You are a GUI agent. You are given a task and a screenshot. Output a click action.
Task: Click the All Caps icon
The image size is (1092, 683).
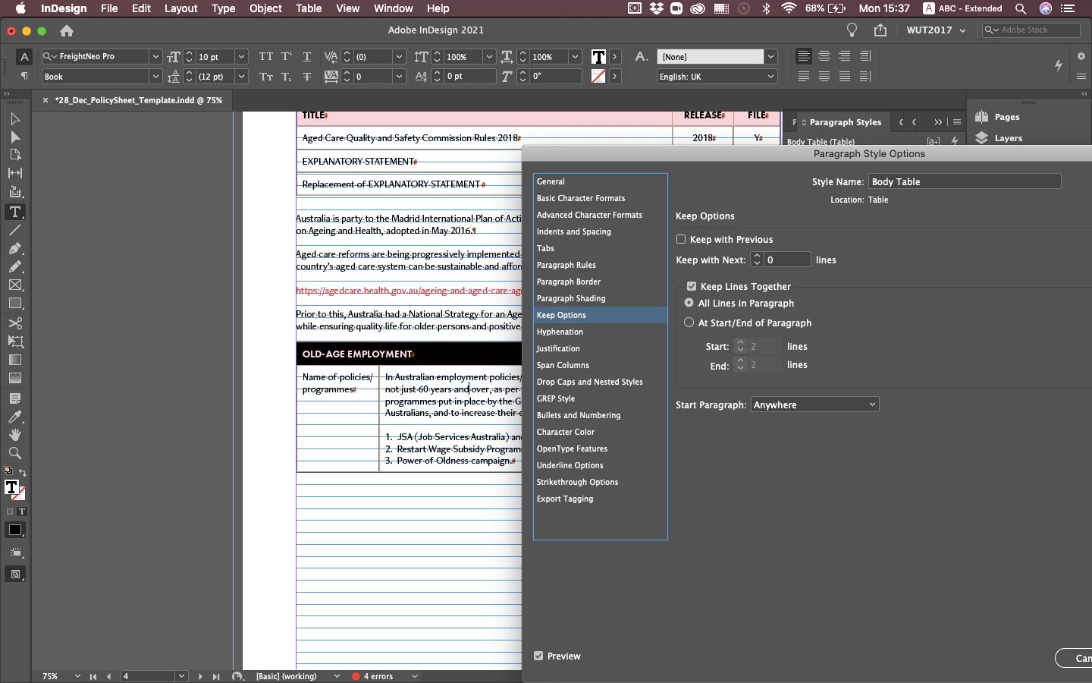click(x=265, y=57)
